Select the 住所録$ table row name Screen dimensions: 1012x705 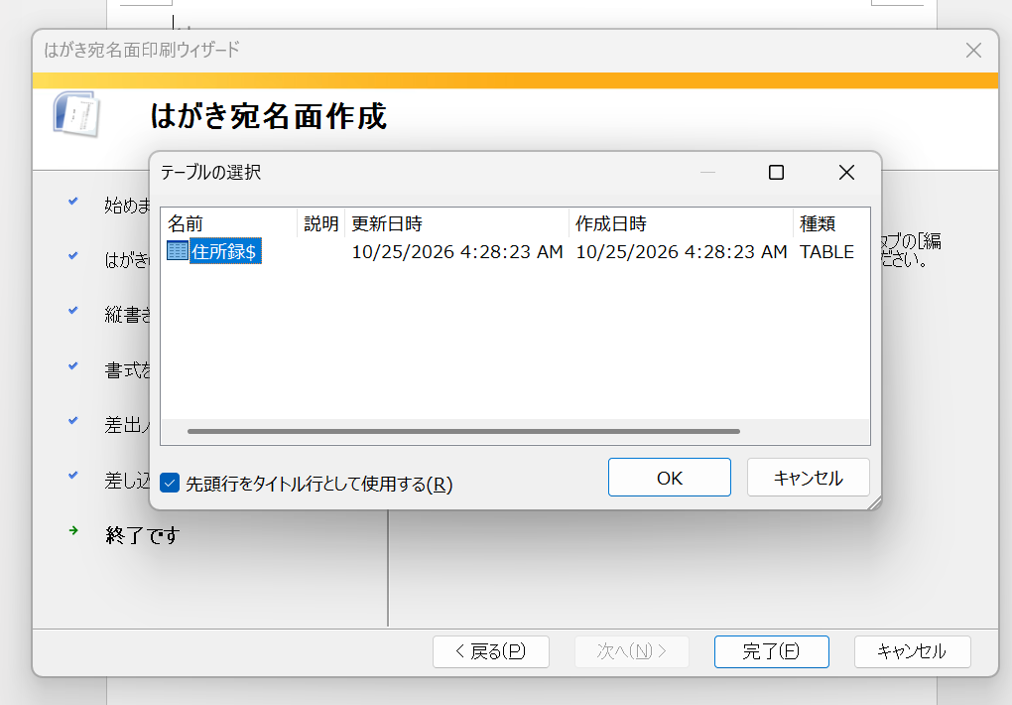(224, 251)
